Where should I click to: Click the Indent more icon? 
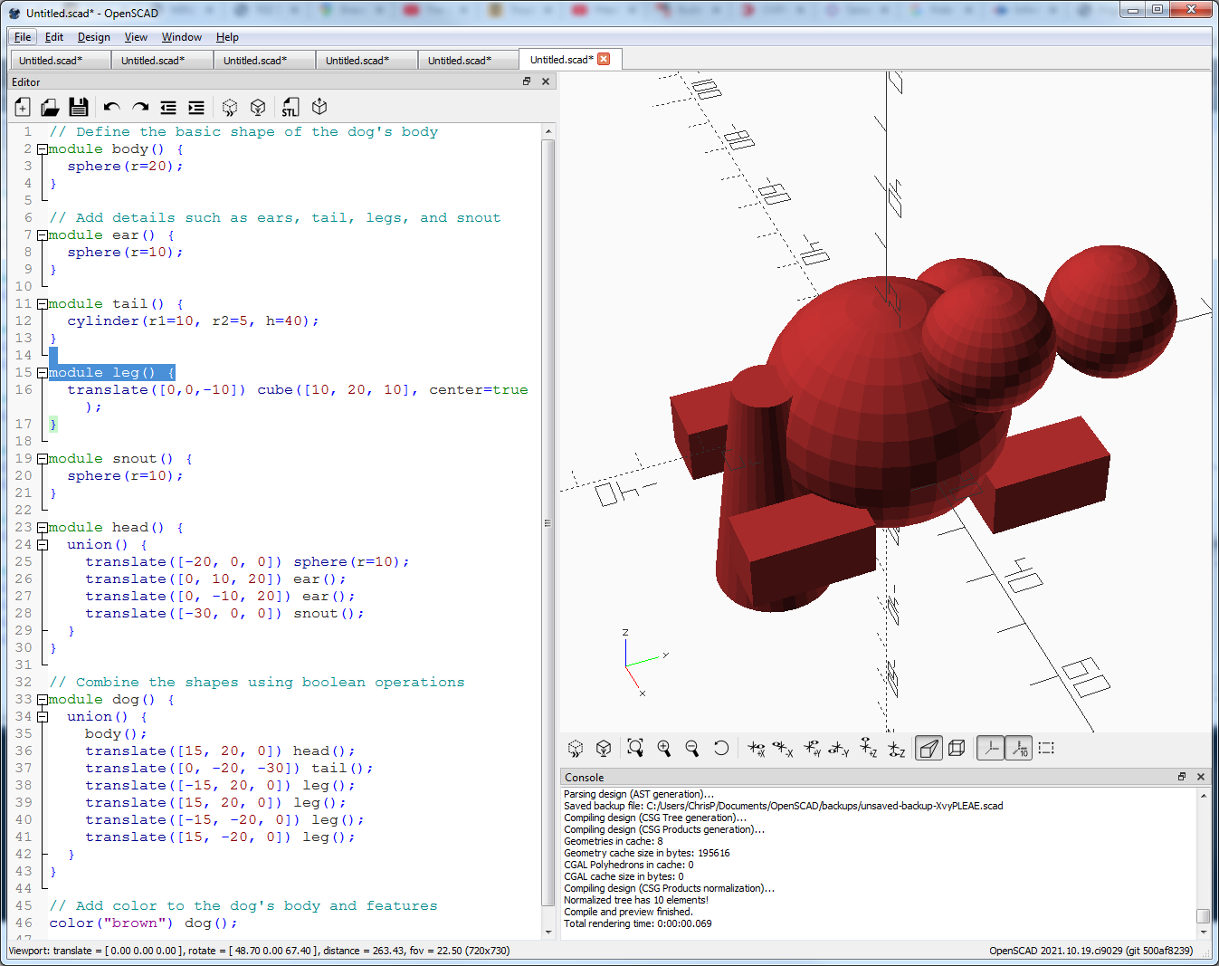pyautogui.click(x=196, y=108)
